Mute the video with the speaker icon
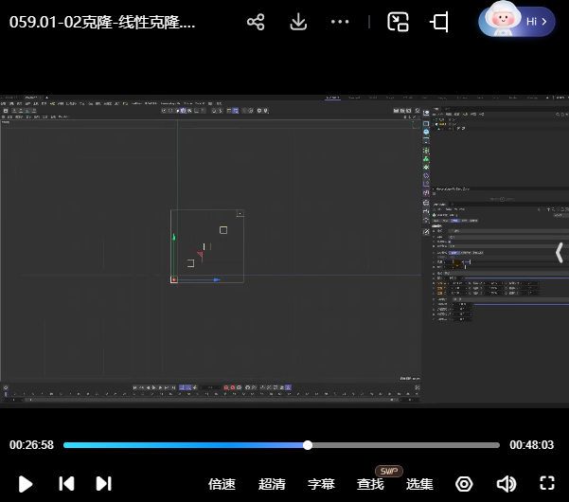The image size is (569, 502). 507,484
